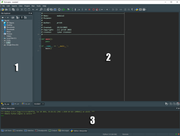Pin the File Explorer panel
Screen dimensions: 180x136
pyautogui.click(x=29, y=13)
